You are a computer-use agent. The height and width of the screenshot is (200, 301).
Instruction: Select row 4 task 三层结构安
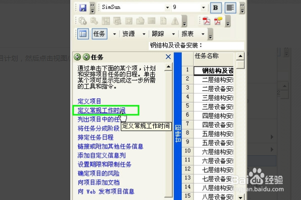pyautogui.click(x=214, y=97)
